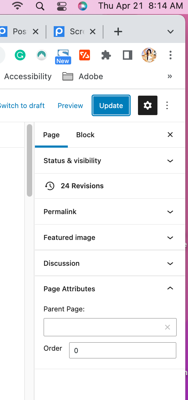Open the extension marked New
Viewport: 188px width, 400px height.
coord(63,56)
